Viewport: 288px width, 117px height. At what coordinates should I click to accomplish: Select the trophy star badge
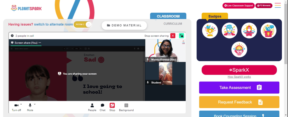(210, 31)
